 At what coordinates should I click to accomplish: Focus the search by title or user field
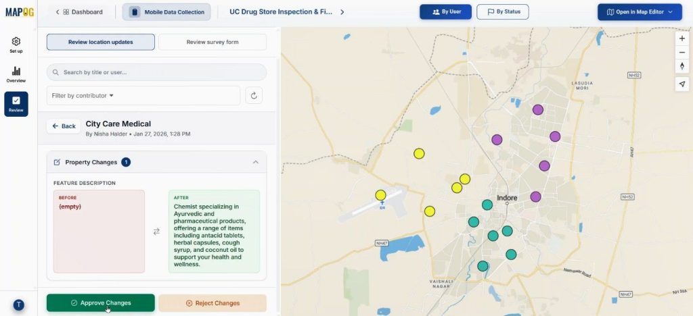point(157,72)
